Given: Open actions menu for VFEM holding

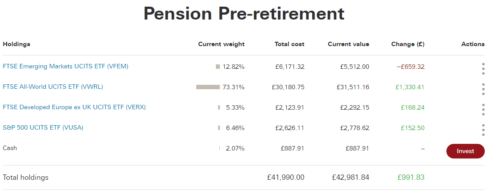Looking at the screenshot, I should click(x=483, y=69).
